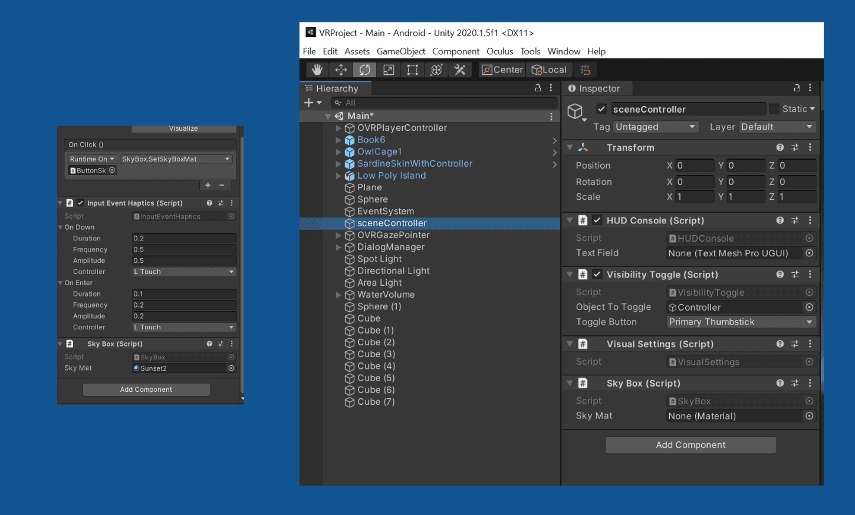Screen dimensions: 855x515
Task: Lock the Inspector panel
Action: tap(797, 88)
